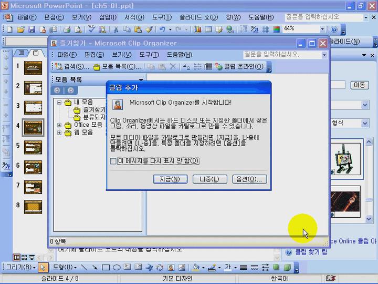378x284 pixels.
Task: Click the Insert WordArt icon
Action: [x=150, y=267]
